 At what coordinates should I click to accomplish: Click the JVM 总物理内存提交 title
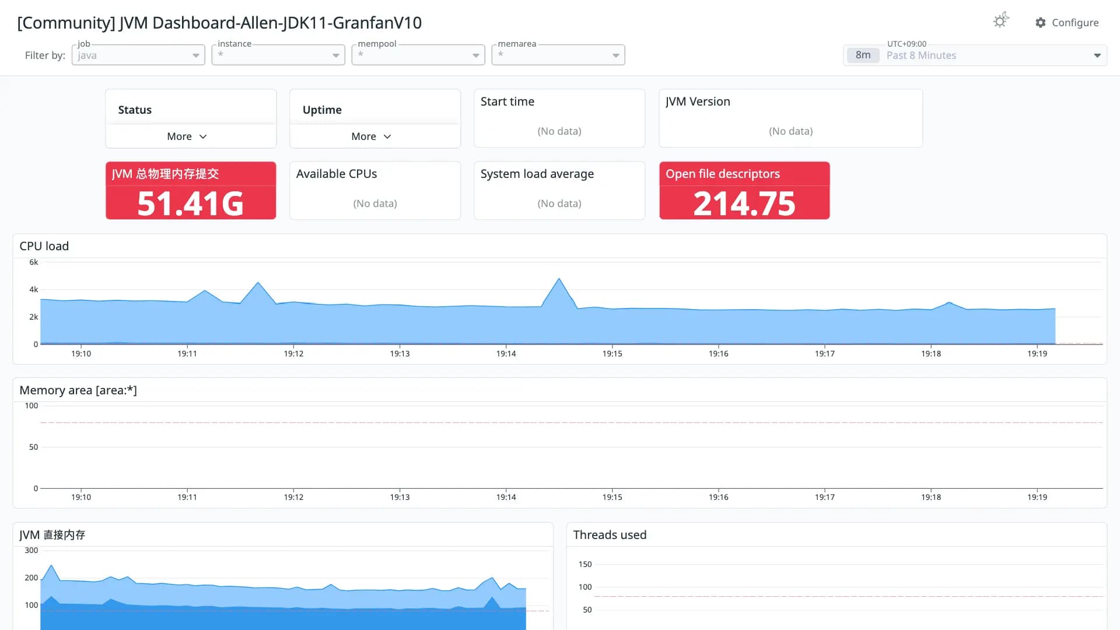coord(165,174)
